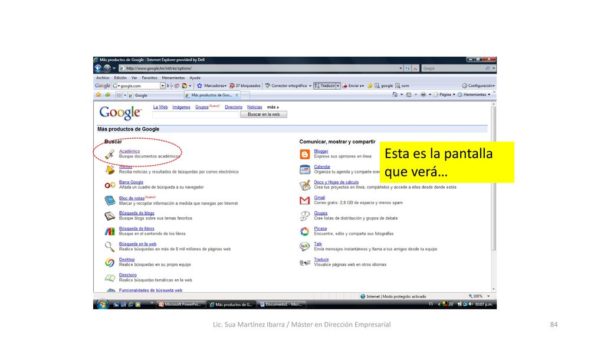604x340 pixels.
Task: Click the Alertas bell icon
Action: pyautogui.click(x=110, y=169)
